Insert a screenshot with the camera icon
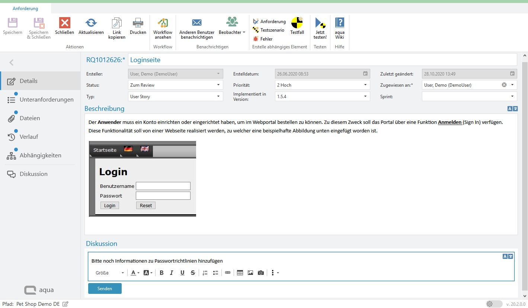528x308 pixels. click(x=261, y=273)
